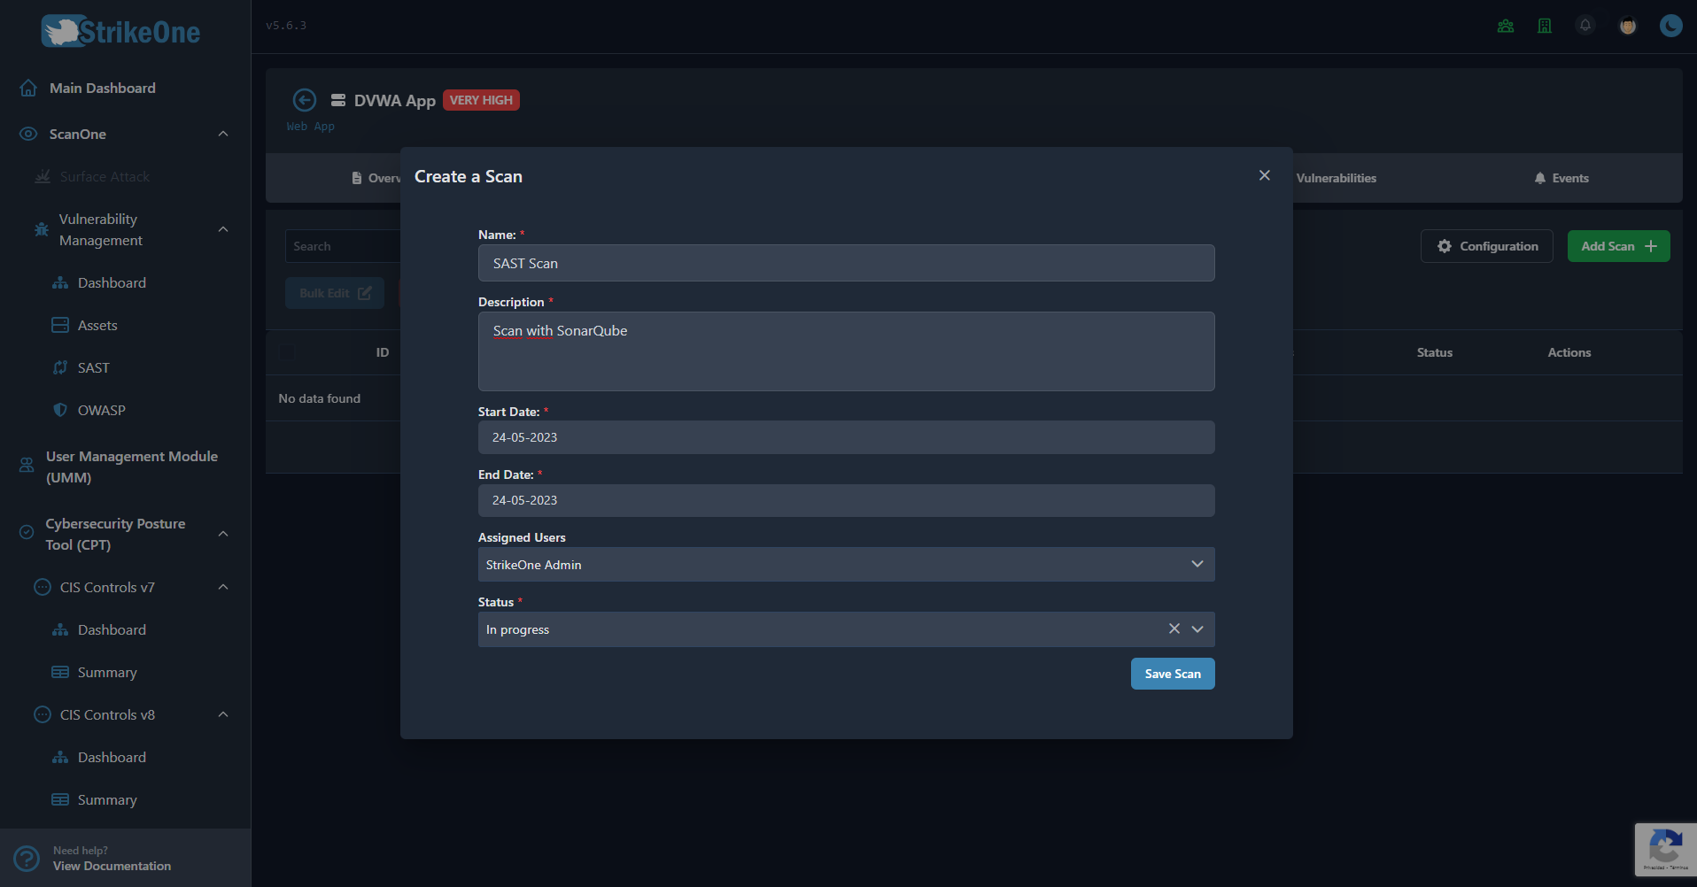Collapse the CIS Controls v7 section
Screen dimensions: 1697x887
(223, 586)
